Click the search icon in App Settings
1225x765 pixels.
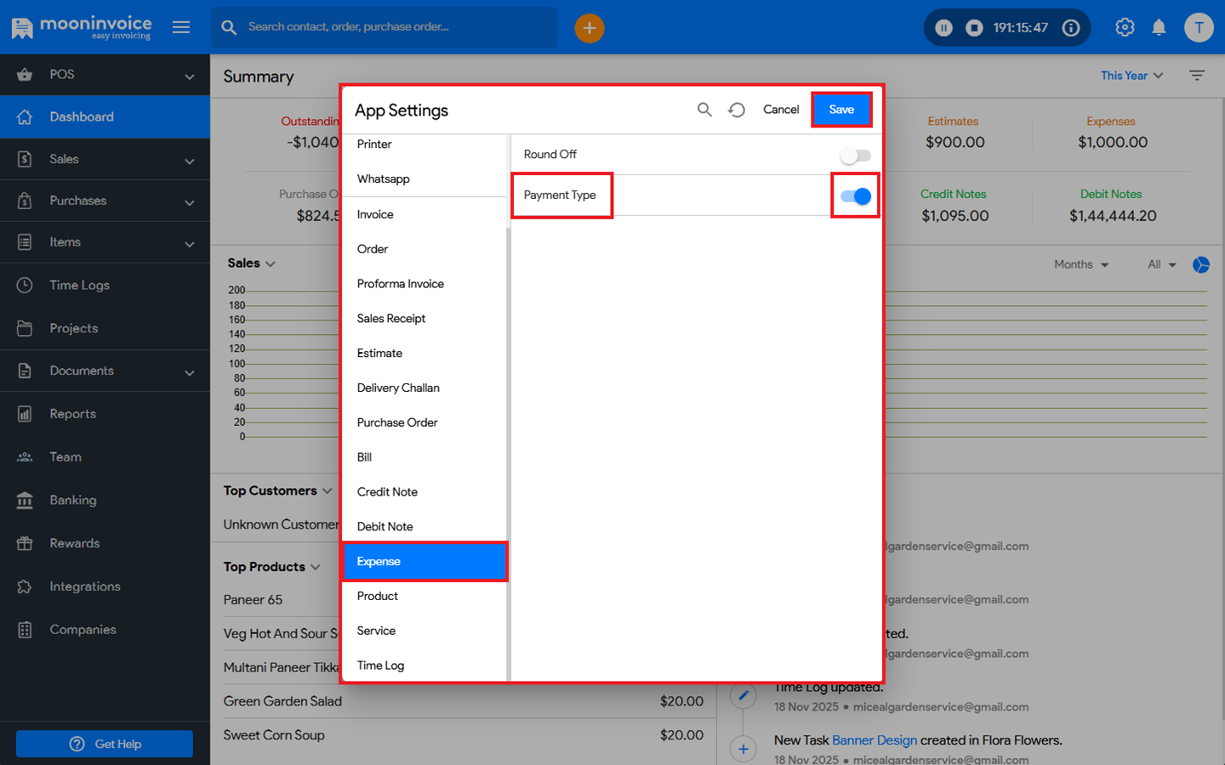click(704, 110)
